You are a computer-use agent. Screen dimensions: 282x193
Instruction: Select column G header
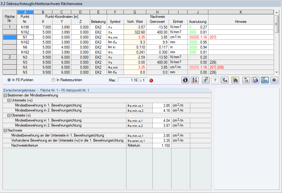point(135,12)
